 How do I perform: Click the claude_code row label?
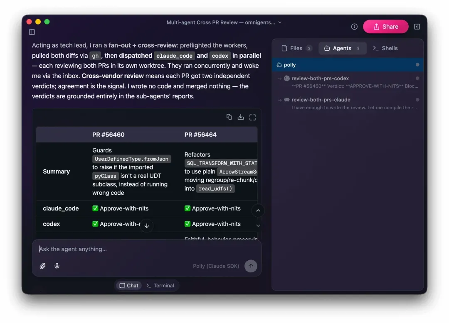[61, 209]
